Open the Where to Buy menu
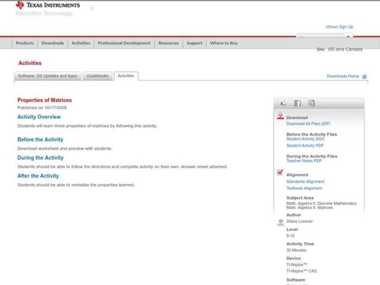380x285 pixels. [224, 43]
